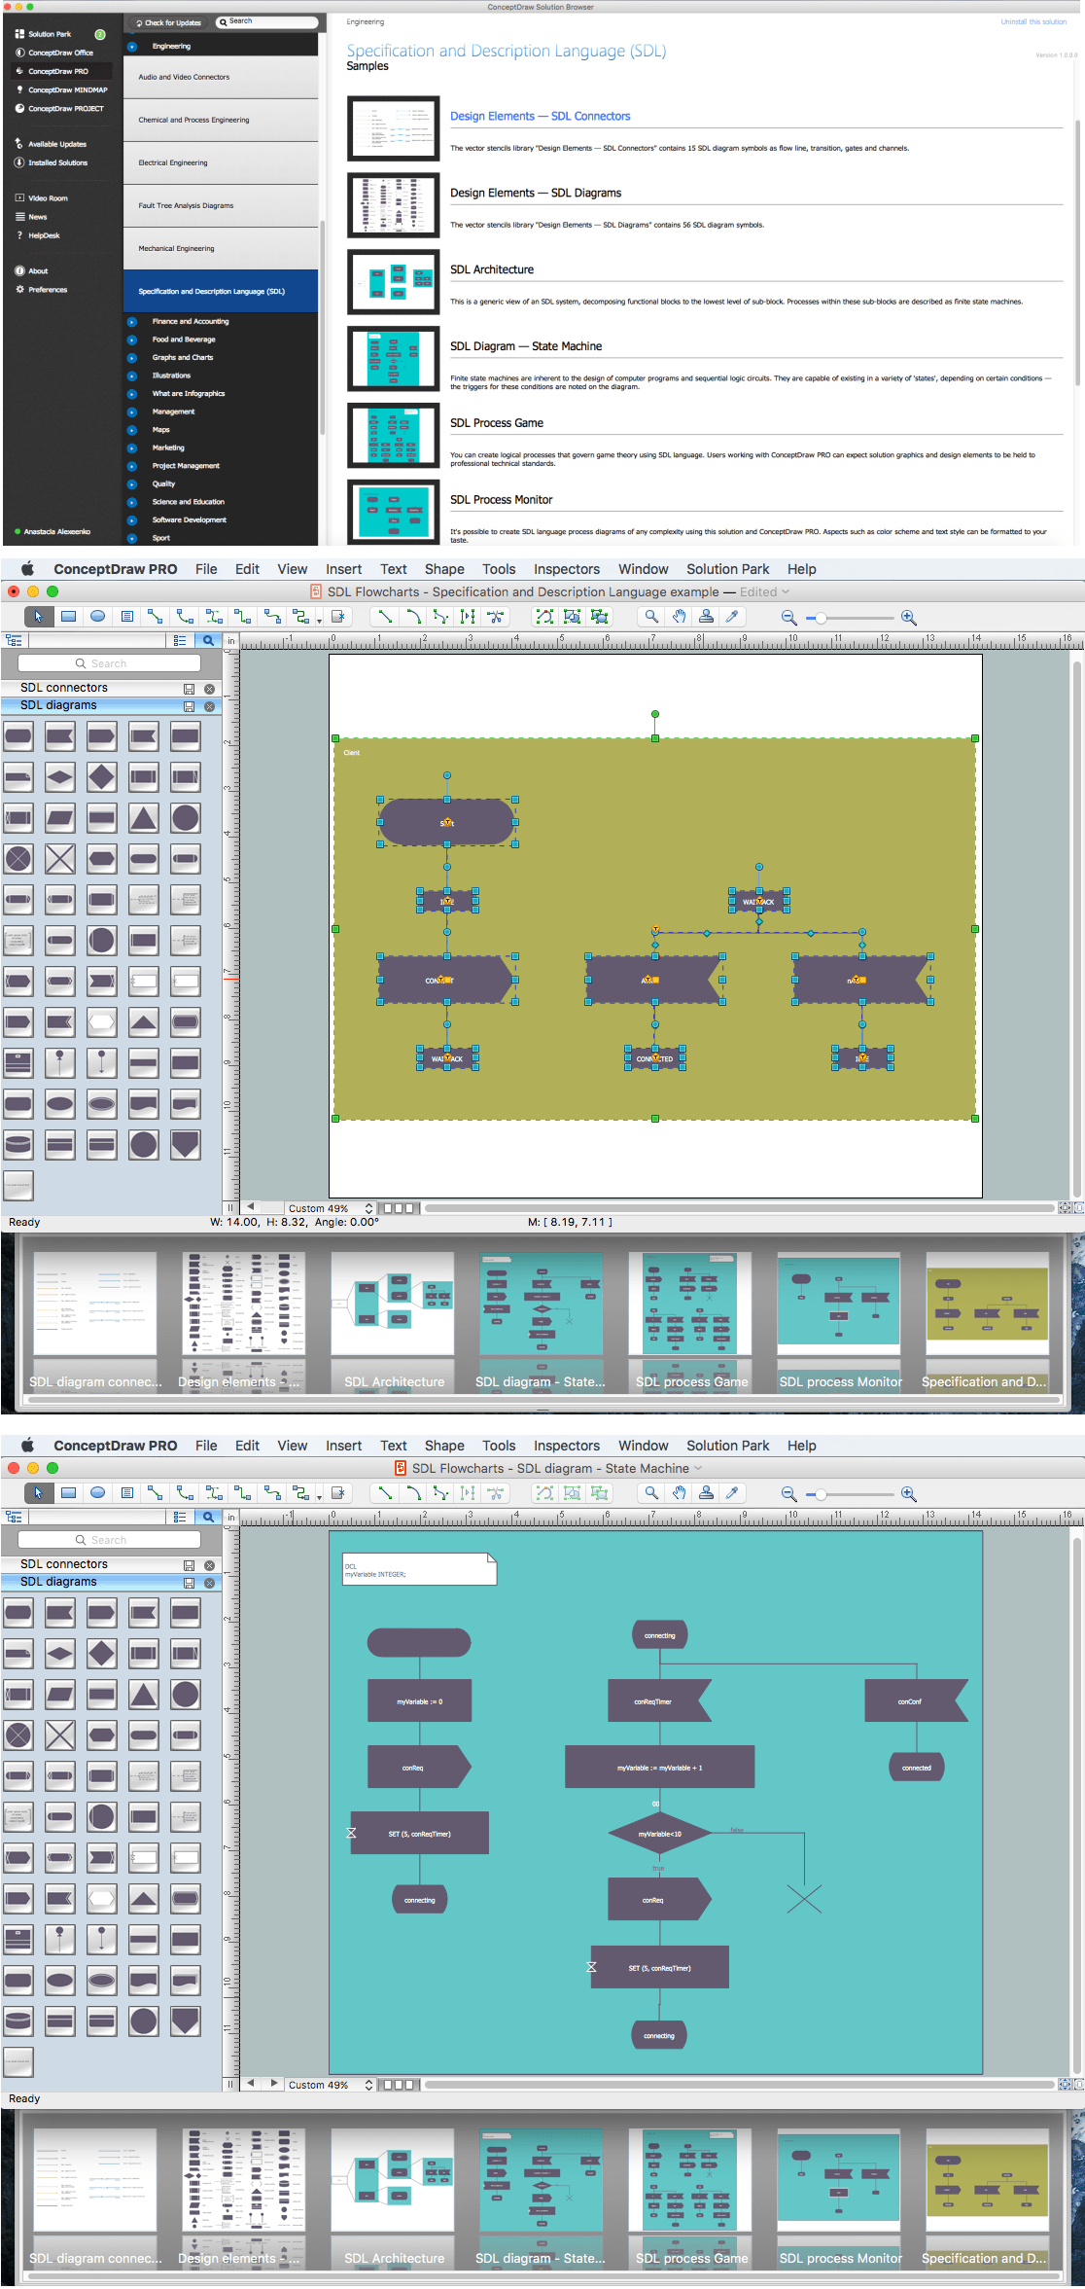This screenshot has width=1085, height=2289.
Task: Toggle library list view in the lower PRO window
Action: tap(180, 1517)
